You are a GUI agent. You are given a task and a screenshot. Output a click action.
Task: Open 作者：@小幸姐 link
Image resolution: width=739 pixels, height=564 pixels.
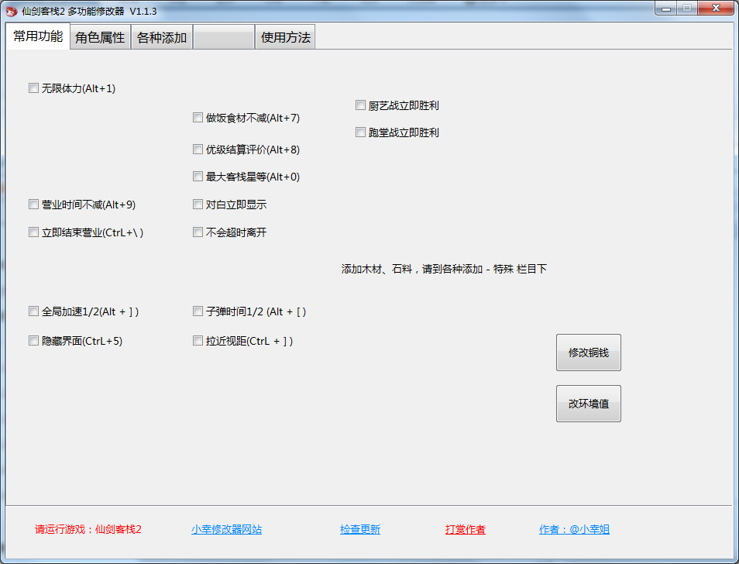click(574, 529)
